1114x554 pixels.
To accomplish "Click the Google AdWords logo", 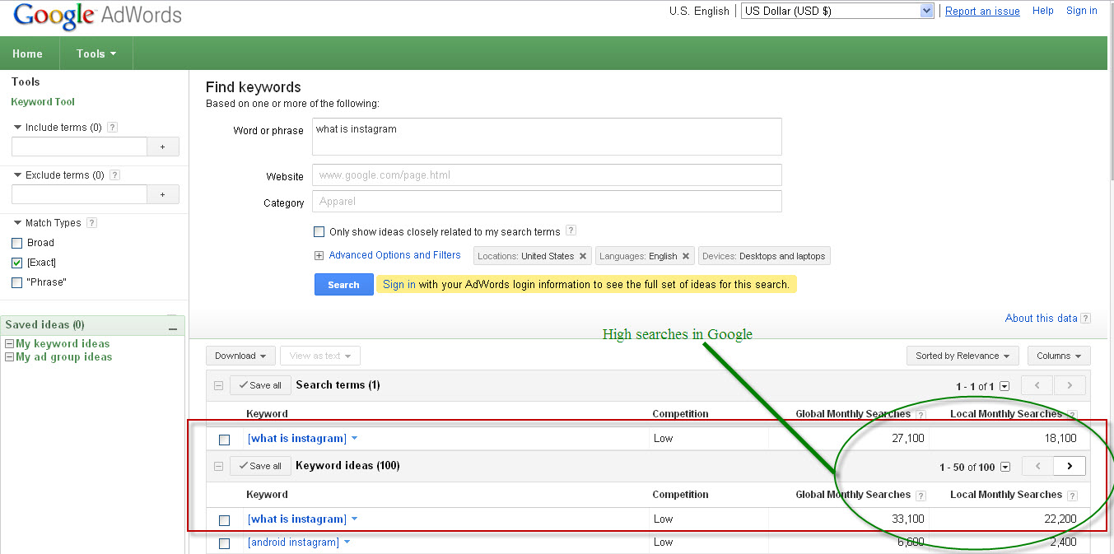I will (x=97, y=16).
